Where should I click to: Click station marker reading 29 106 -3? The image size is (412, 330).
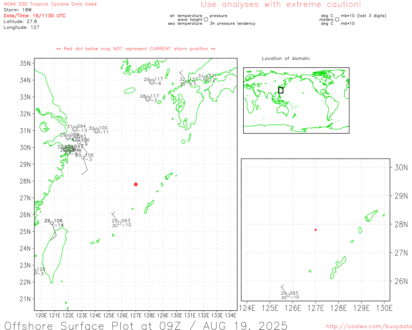click(83, 158)
